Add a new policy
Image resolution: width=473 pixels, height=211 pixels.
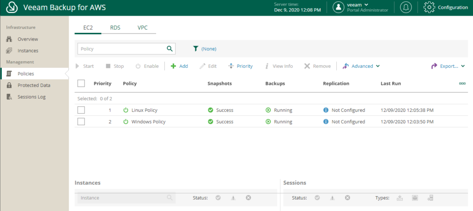(179, 66)
